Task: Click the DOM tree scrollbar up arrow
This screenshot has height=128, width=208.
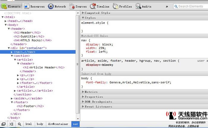Action: point(78,13)
